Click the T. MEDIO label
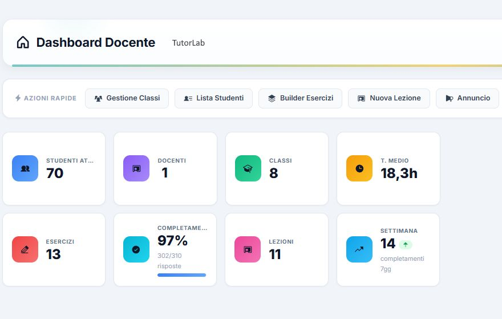 [x=395, y=161]
